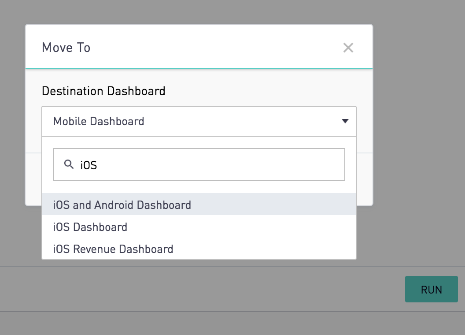Select iOS and Android Dashboard option
The height and width of the screenshot is (335, 465).
pos(122,205)
